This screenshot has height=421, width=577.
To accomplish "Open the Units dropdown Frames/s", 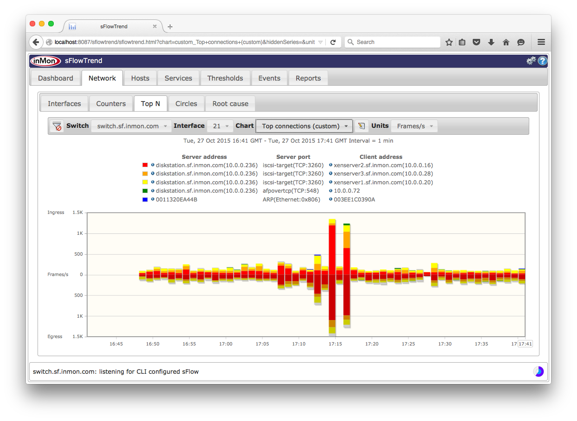I will pos(414,126).
